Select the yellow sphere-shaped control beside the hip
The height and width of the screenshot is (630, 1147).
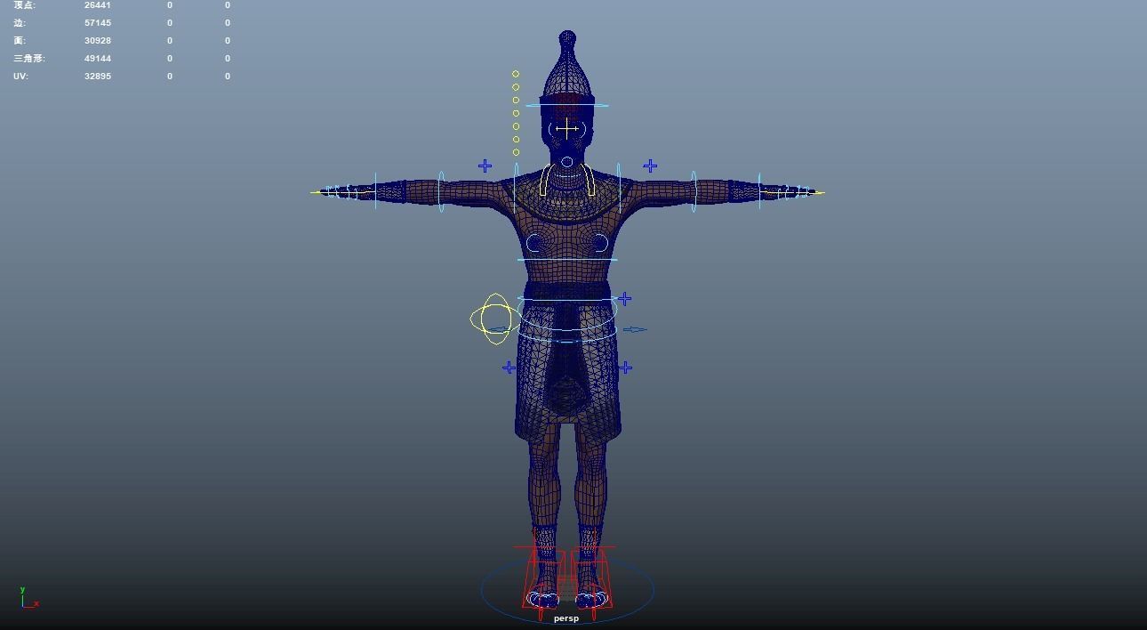pos(495,319)
